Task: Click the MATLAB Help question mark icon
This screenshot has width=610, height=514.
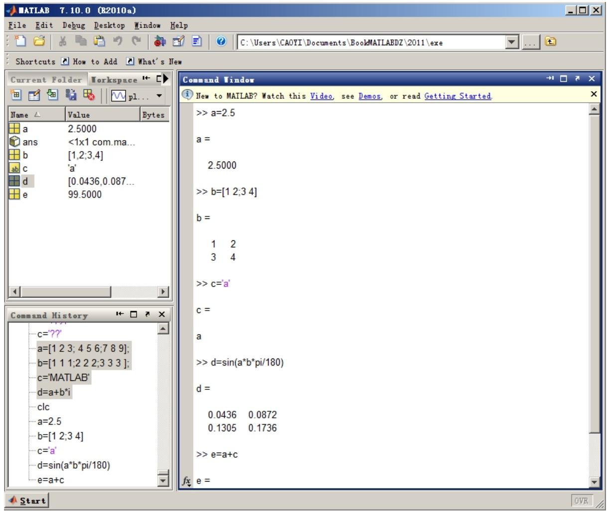Action: click(x=221, y=41)
